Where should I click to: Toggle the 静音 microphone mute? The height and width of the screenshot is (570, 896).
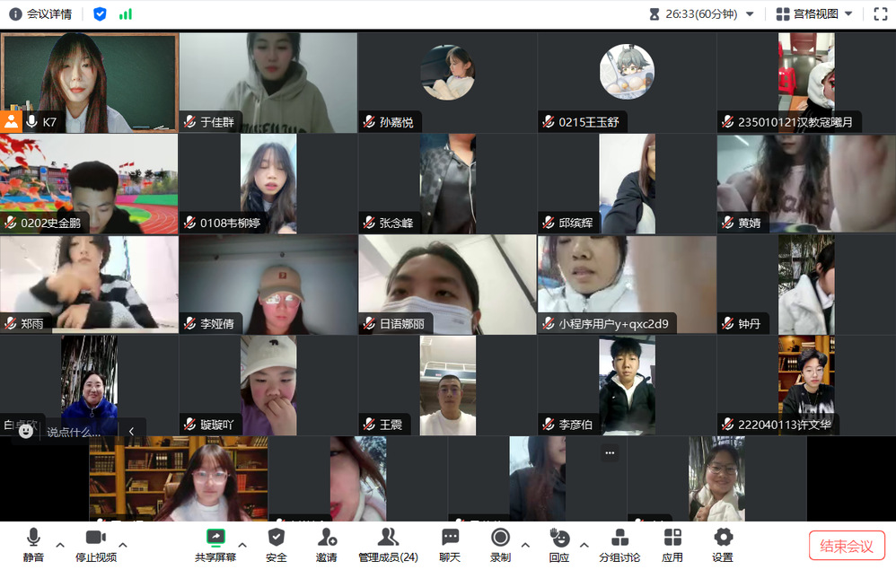[33, 545]
